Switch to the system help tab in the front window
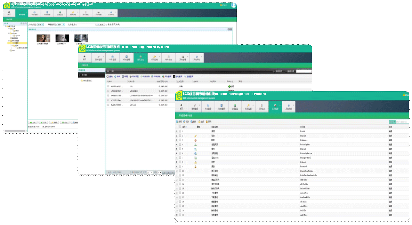The height and width of the screenshot is (225, 412). (x=288, y=107)
